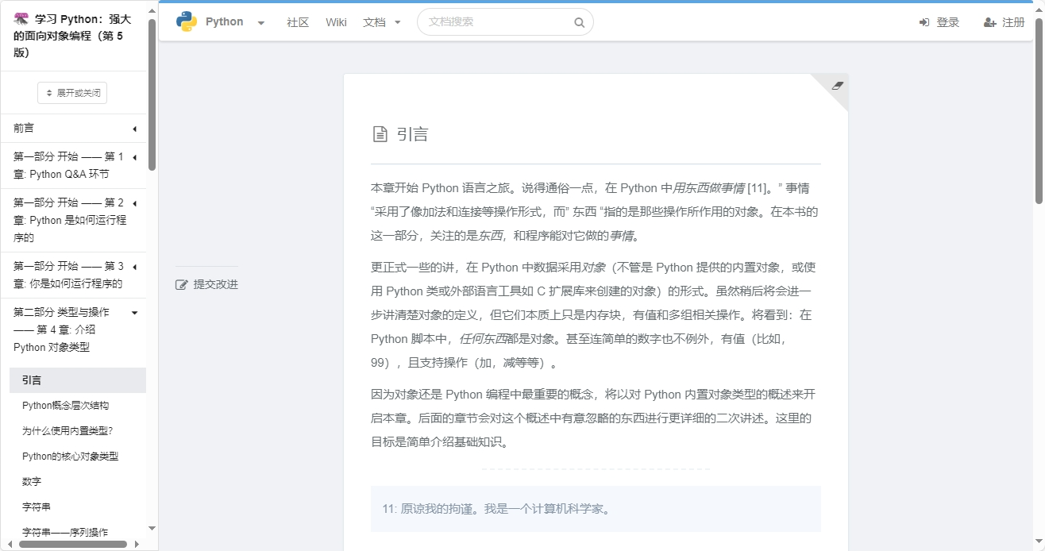Click the 注册 register link

(1005, 22)
